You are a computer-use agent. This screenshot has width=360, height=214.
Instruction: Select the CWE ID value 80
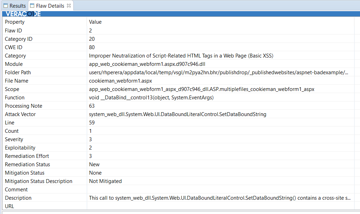pyautogui.click(x=92, y=47)
